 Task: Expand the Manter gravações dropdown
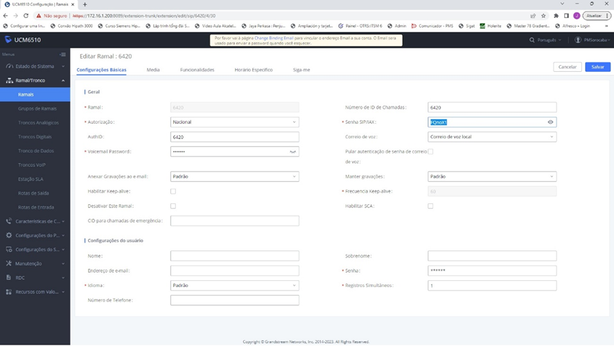click(x=492, y=176)
